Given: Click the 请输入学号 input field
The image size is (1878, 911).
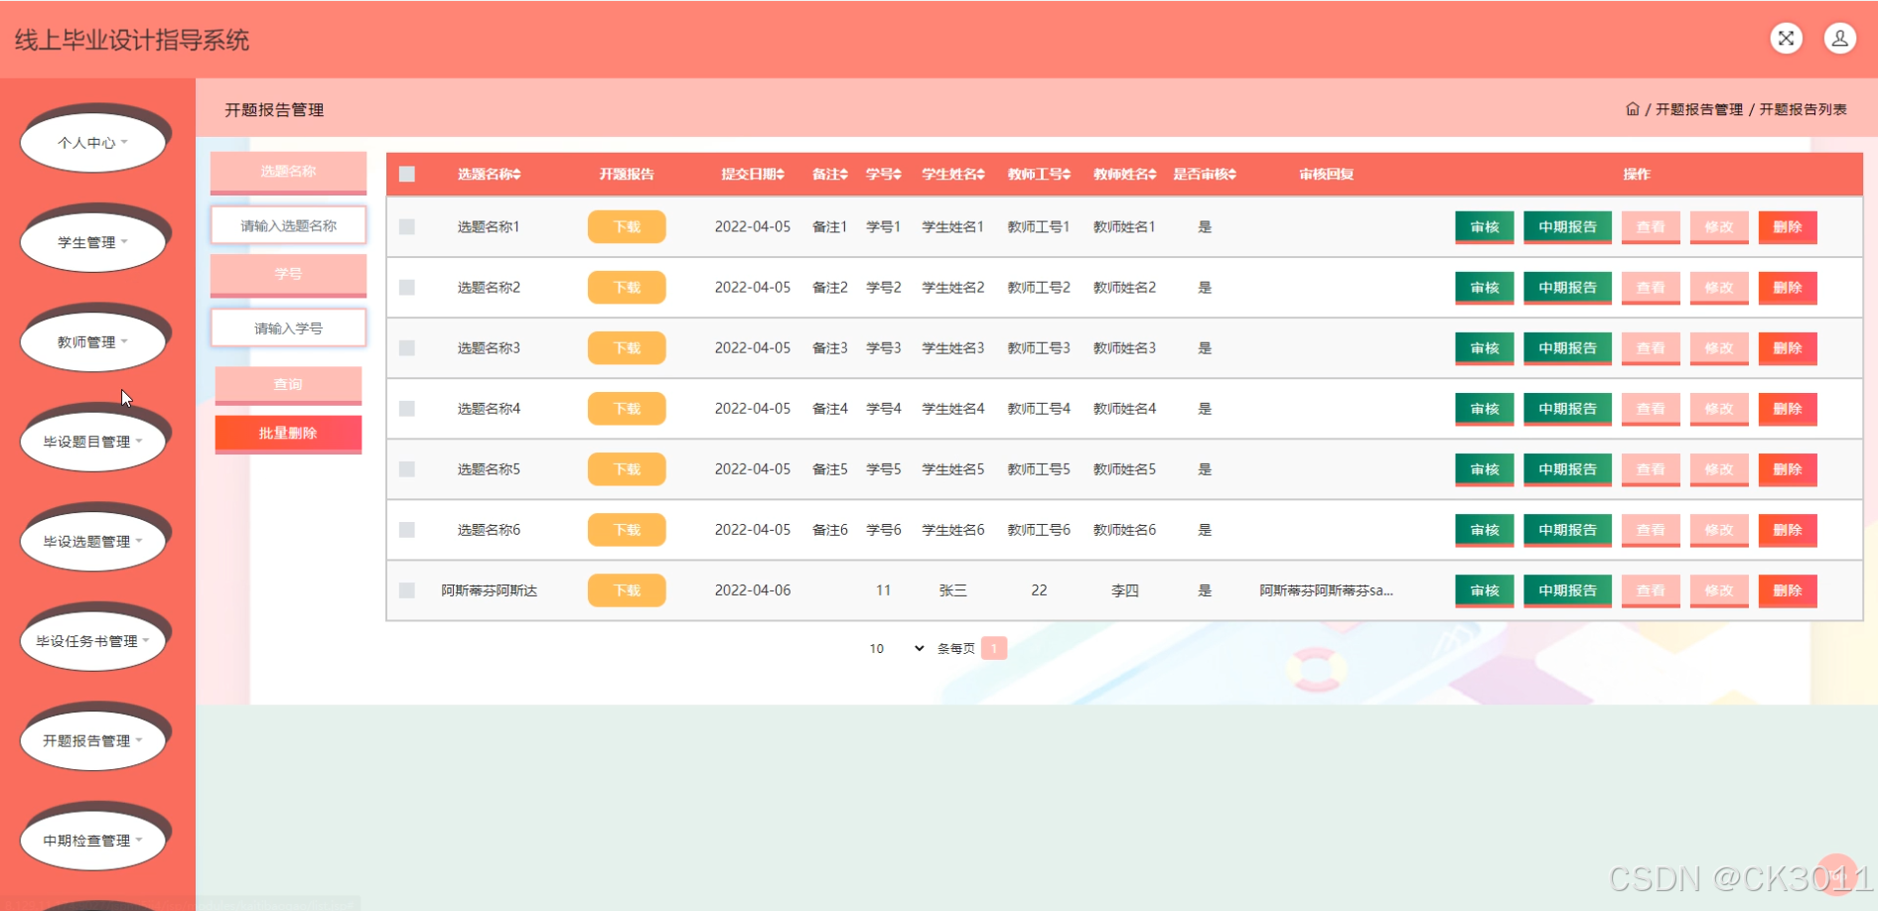Looking at the screenshot, I should coord(288,327).
